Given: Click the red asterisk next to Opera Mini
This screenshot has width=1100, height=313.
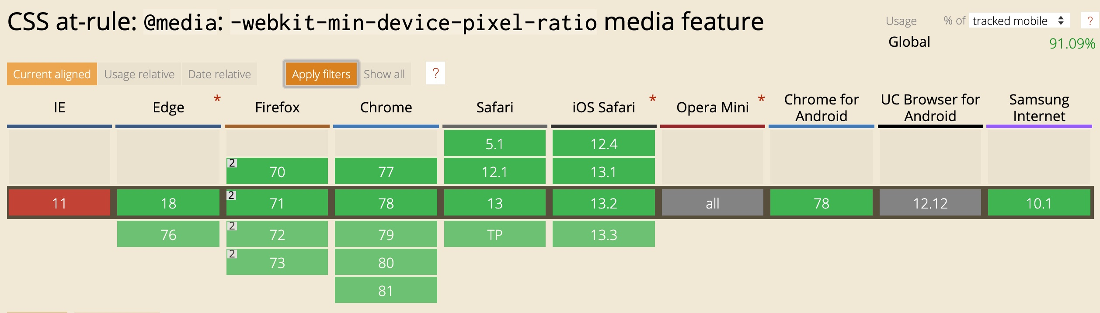Looking at the screenshot, I should [x=761, y=99].
